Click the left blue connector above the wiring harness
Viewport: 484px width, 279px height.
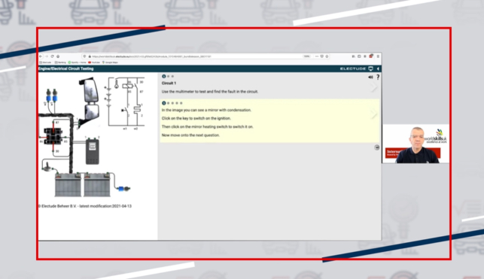tap(48, 96)
